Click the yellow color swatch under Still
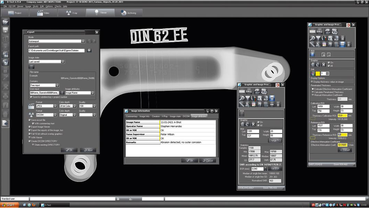The image size is (369, 208). click(317, 74)
